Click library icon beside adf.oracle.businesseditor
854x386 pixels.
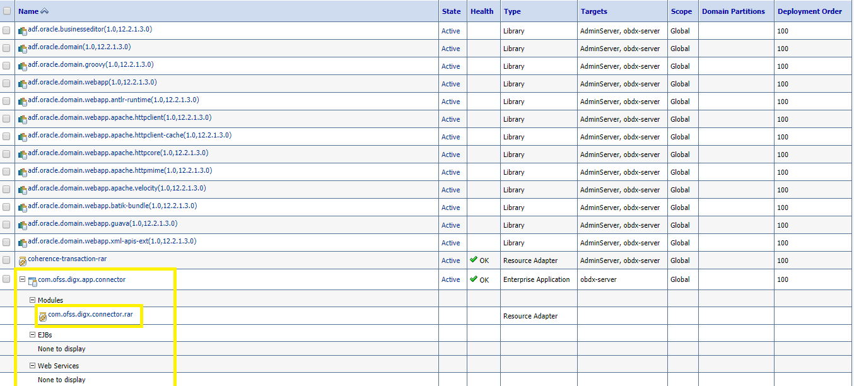23,31
